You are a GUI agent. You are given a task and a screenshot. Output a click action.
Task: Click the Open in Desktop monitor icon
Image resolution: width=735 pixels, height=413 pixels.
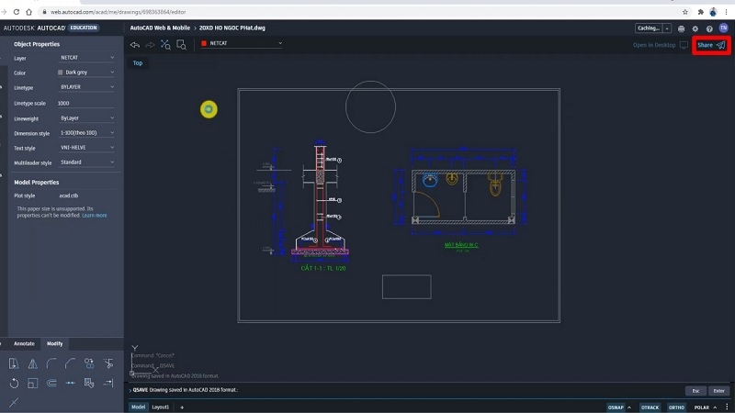[x=684, y=45]
